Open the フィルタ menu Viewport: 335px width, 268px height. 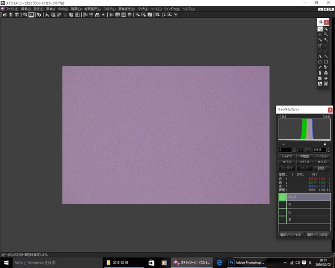click(x=109, y=9)
